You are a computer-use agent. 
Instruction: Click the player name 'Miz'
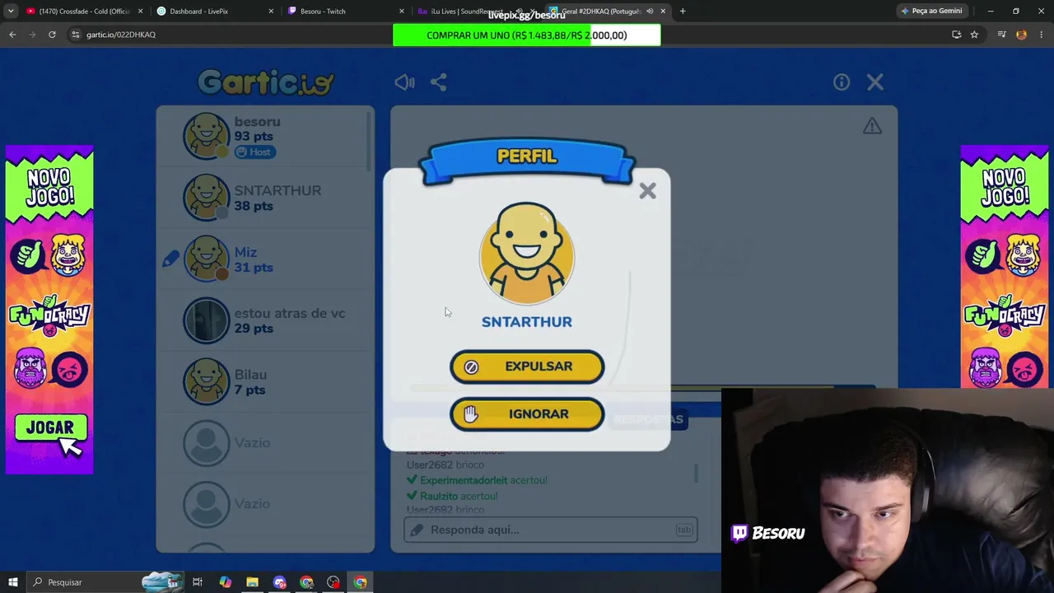point(245,252)
